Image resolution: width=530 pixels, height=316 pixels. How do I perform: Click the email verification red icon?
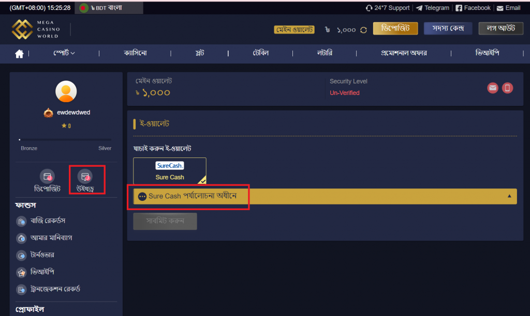493,88
